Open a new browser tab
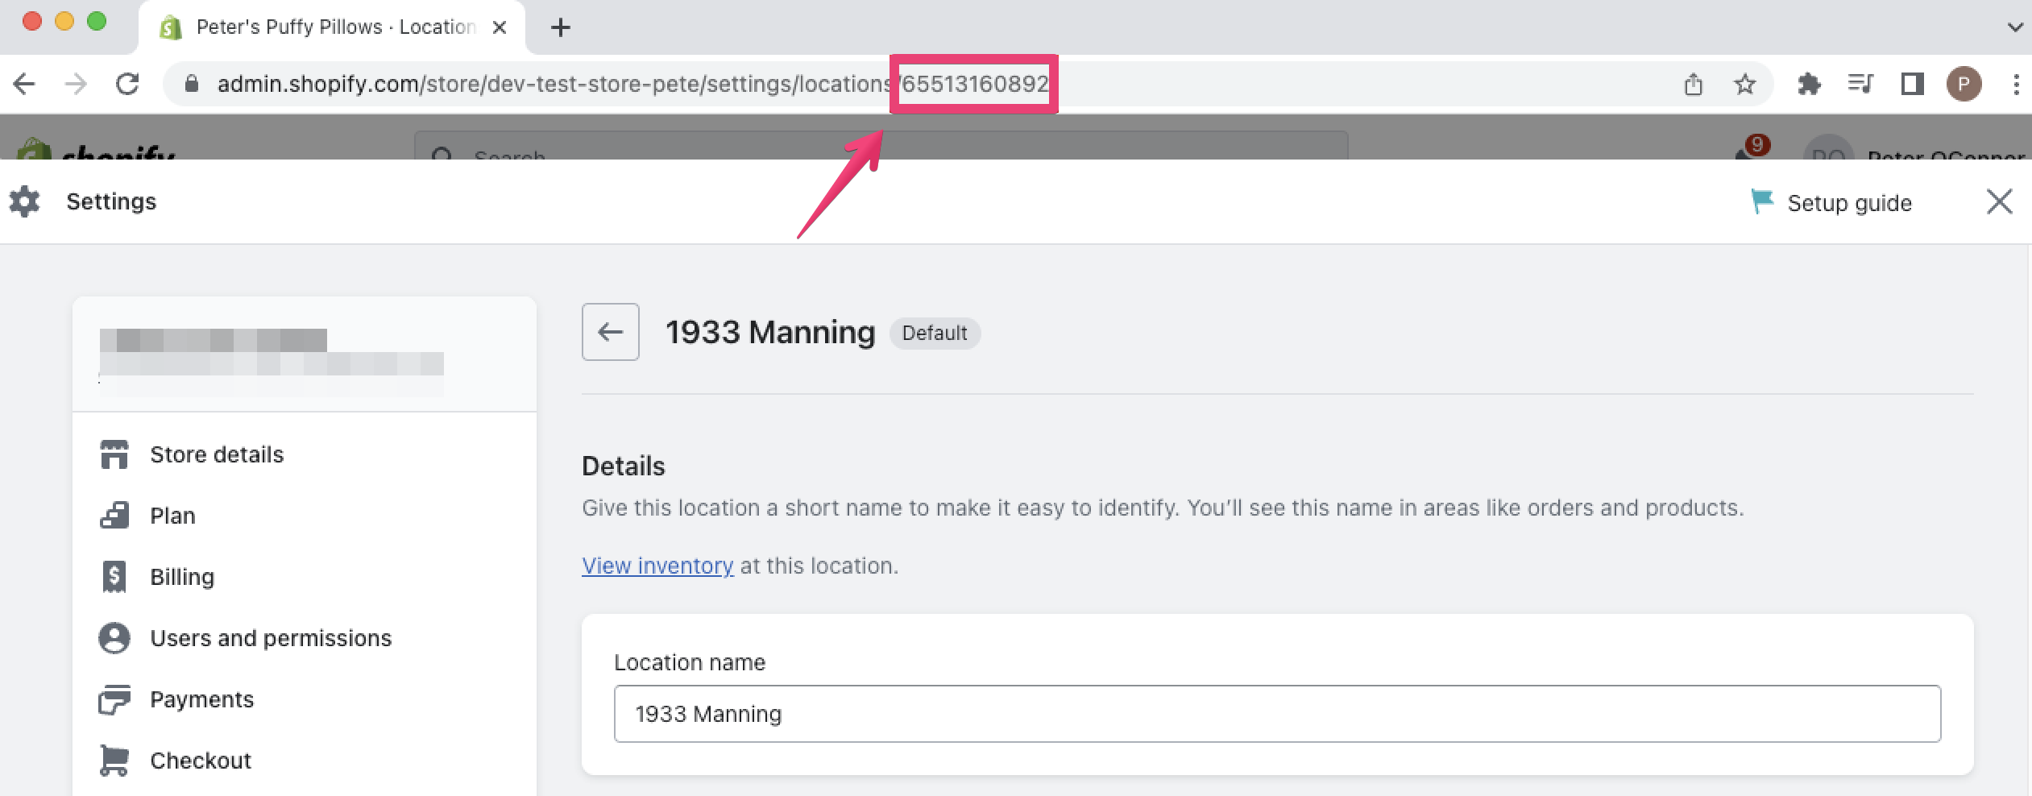 (560, 27)
